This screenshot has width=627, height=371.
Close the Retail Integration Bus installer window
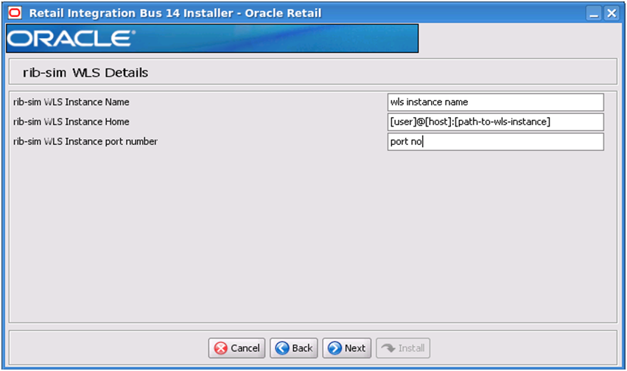pyautogui.click(x=612, y=13)
